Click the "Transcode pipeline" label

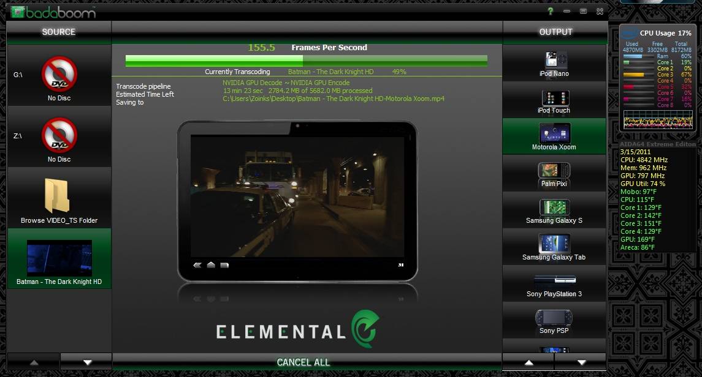point(143,86)
